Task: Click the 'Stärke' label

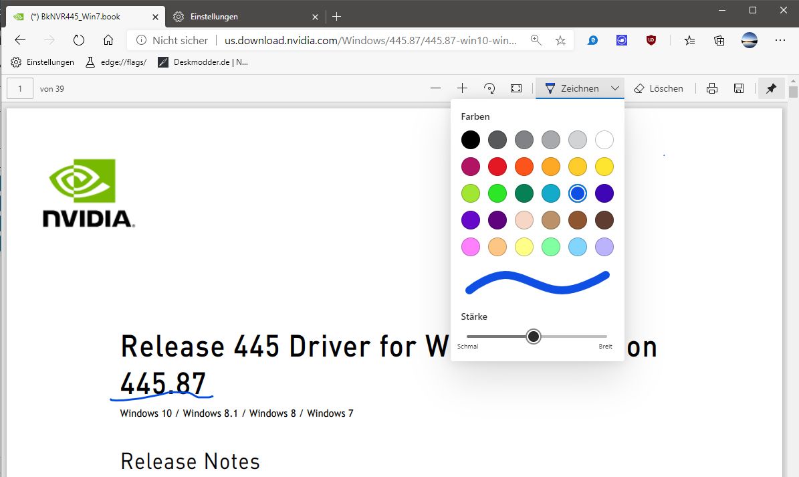Action: pos(474,316)
